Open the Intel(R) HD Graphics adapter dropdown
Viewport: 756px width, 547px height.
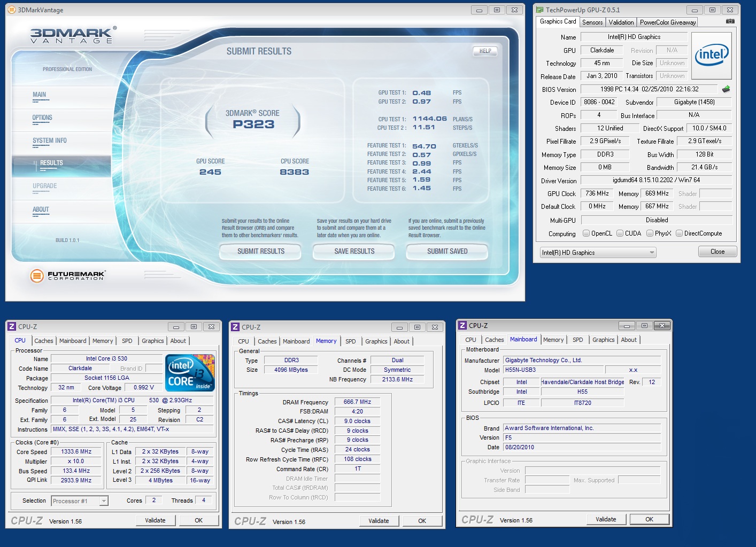tap(598, 253)
